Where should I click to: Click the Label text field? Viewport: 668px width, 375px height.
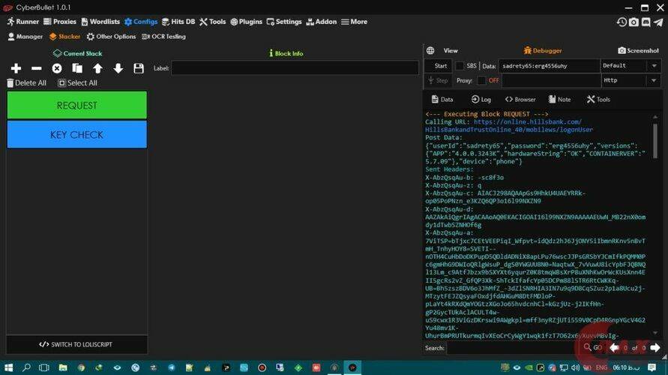point(295,68)
